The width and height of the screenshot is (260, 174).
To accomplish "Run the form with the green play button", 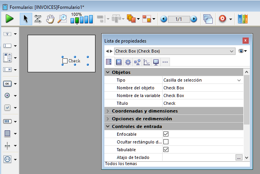I will [10, 19].
